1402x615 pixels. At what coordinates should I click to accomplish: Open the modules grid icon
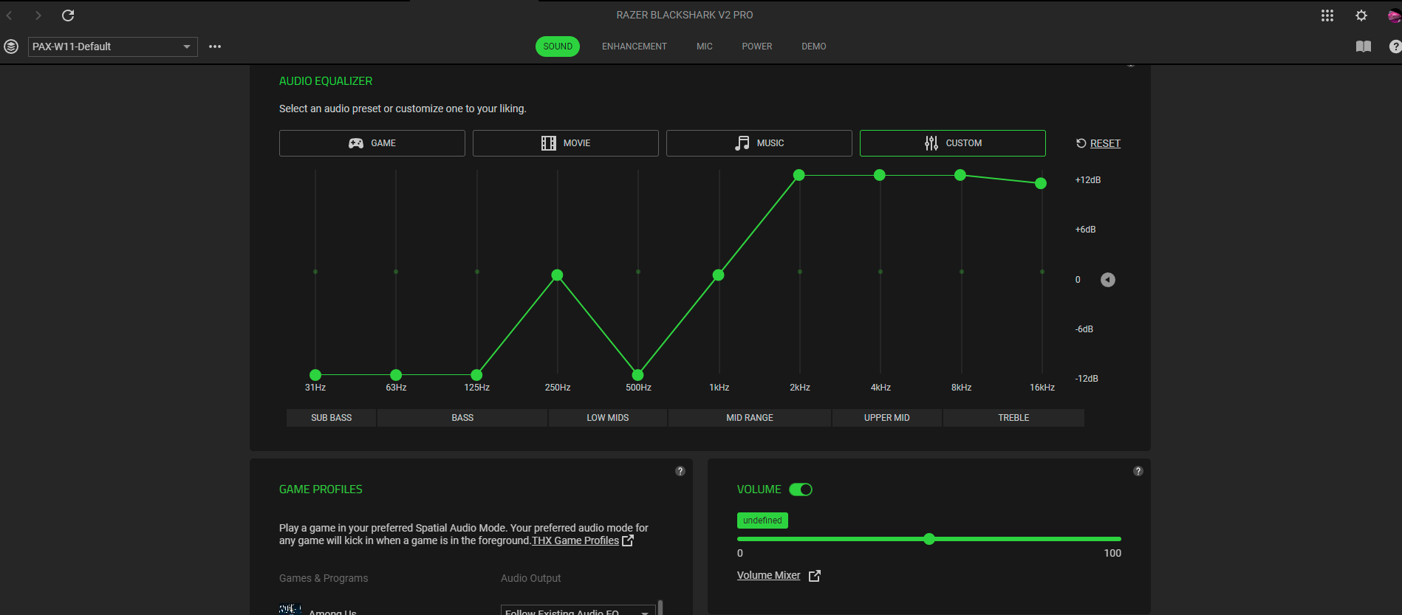tap(1327, 16)
